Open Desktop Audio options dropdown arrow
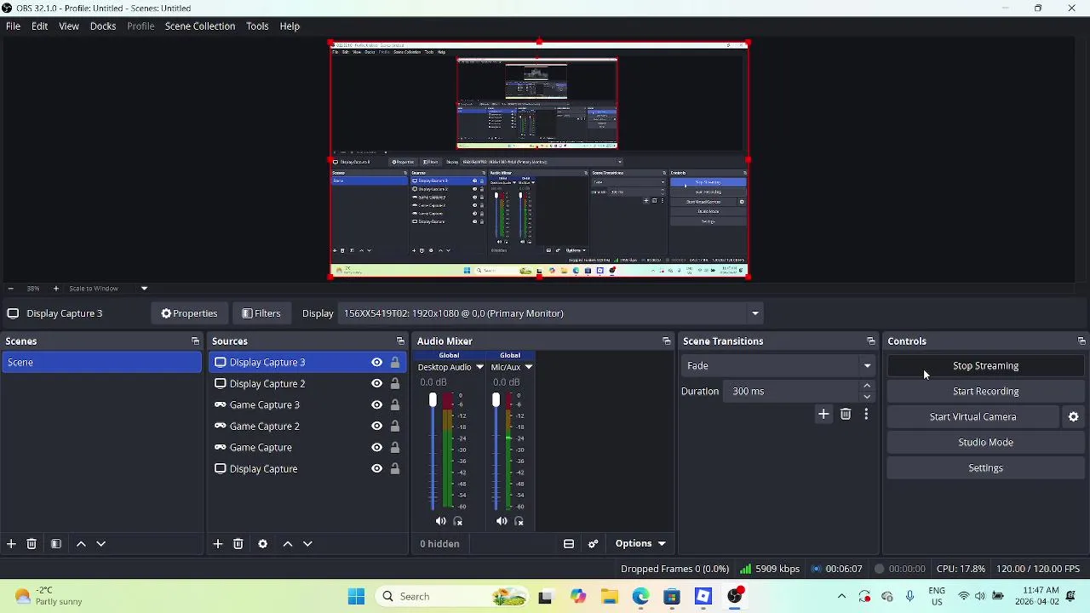Screen dimensions: 1090x613 [x=479, y=368]
